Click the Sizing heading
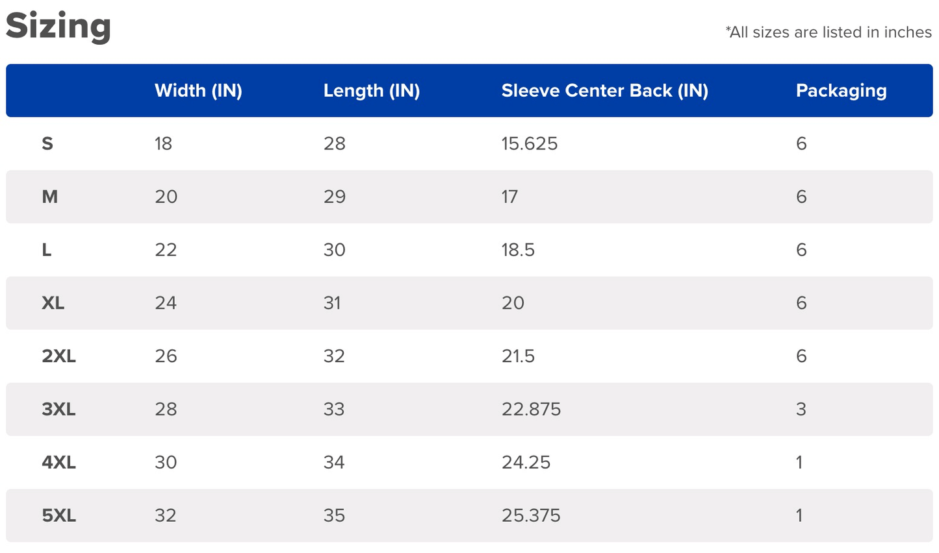The image size is (939, 553). point(58,27)
